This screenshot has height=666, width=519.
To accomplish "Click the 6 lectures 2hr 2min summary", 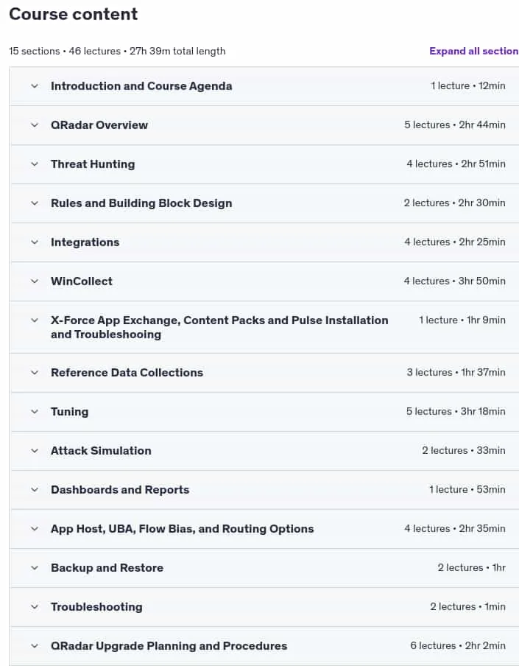I will [x=458, y=645].
